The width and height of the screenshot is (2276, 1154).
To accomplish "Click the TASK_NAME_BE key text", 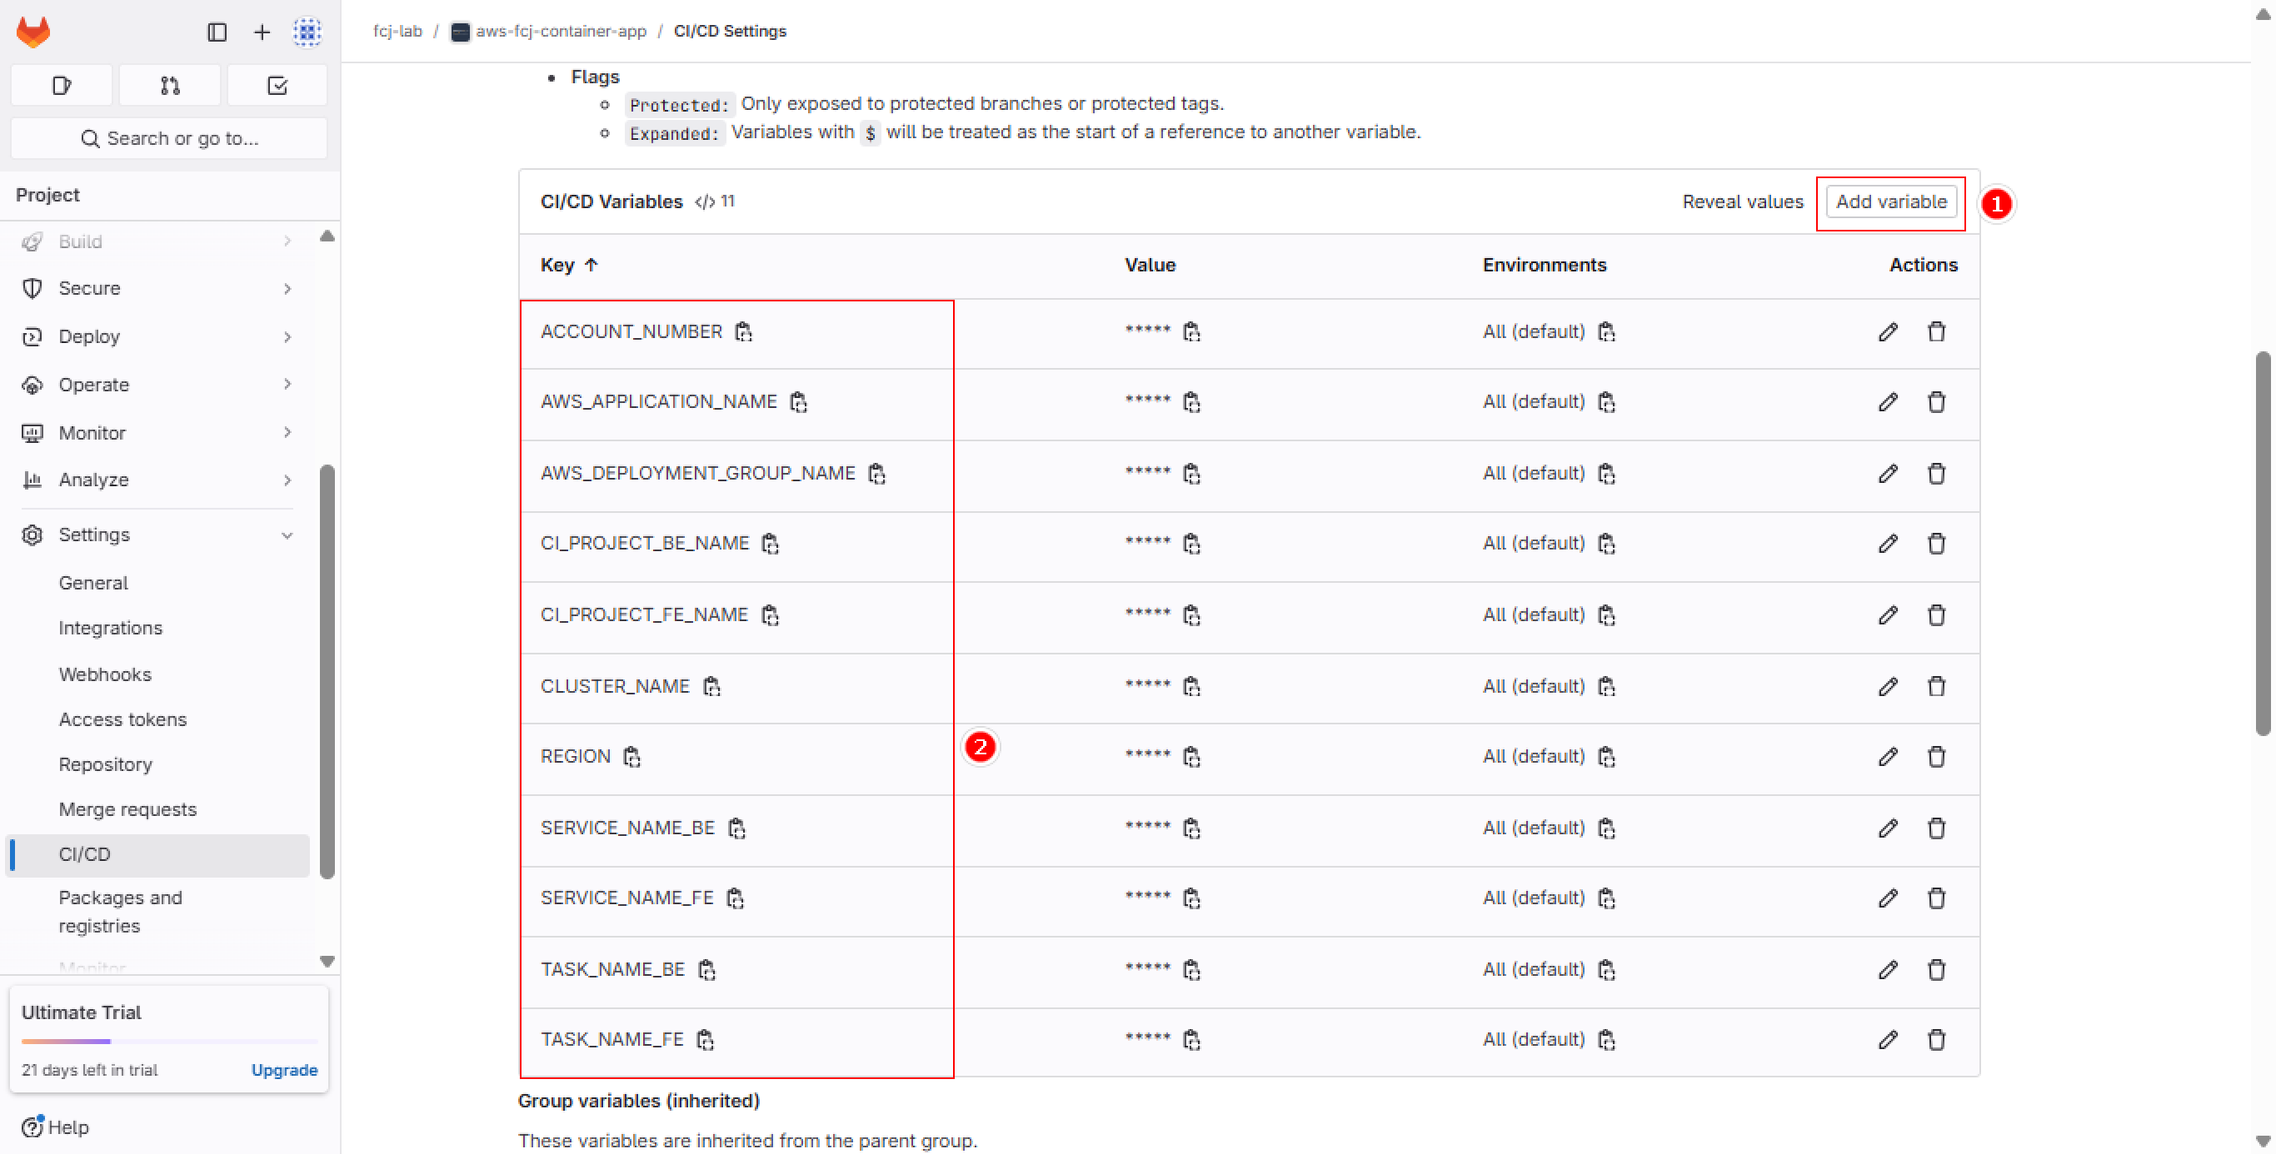I will point(613,969).
